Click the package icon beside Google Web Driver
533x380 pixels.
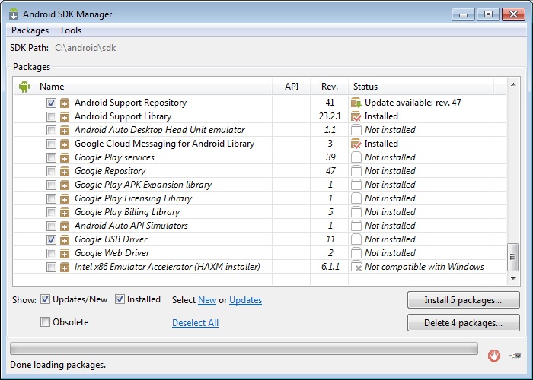[x=65, y=253]
